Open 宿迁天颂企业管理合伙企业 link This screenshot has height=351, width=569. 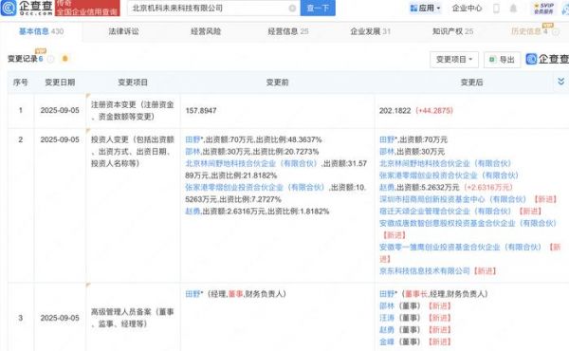tap(446, 212)
